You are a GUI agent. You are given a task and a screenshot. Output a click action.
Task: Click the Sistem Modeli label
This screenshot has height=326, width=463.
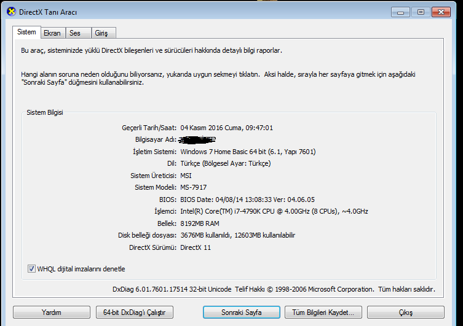coord(156,187)
